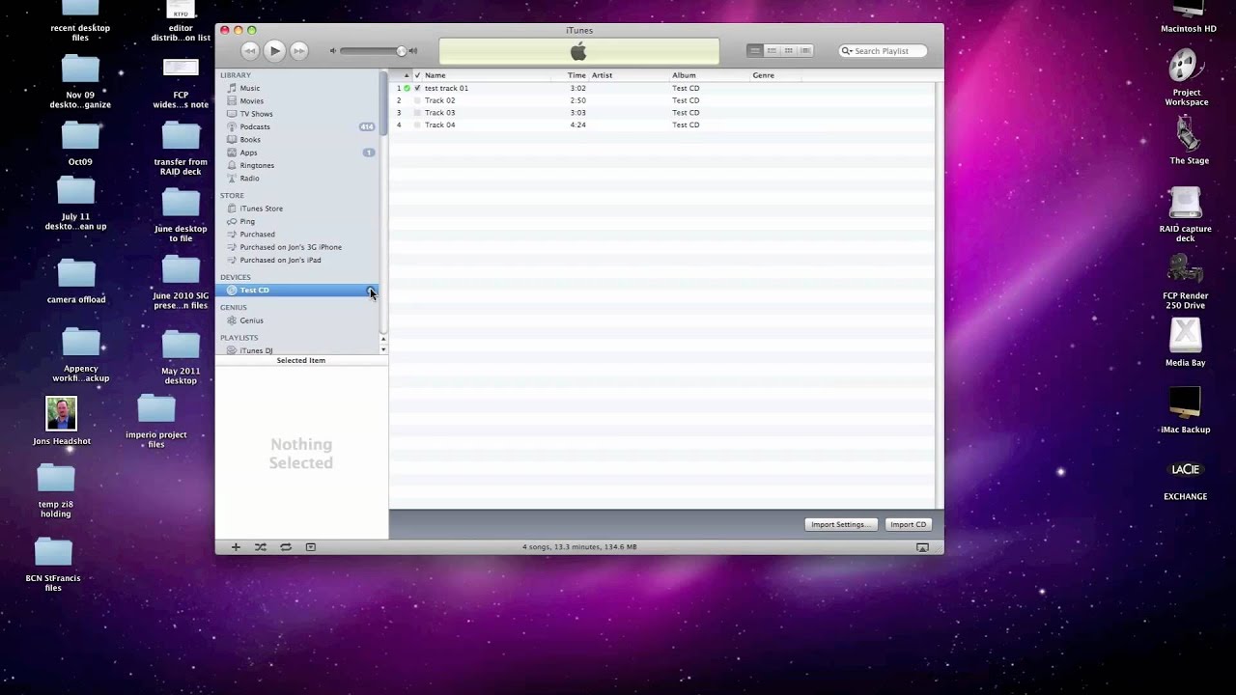
Task: Switch to song list view
Action: (755, 50)
